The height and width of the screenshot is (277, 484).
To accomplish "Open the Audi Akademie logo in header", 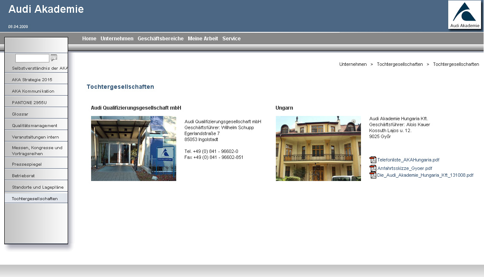I will [x=464, y=15].
